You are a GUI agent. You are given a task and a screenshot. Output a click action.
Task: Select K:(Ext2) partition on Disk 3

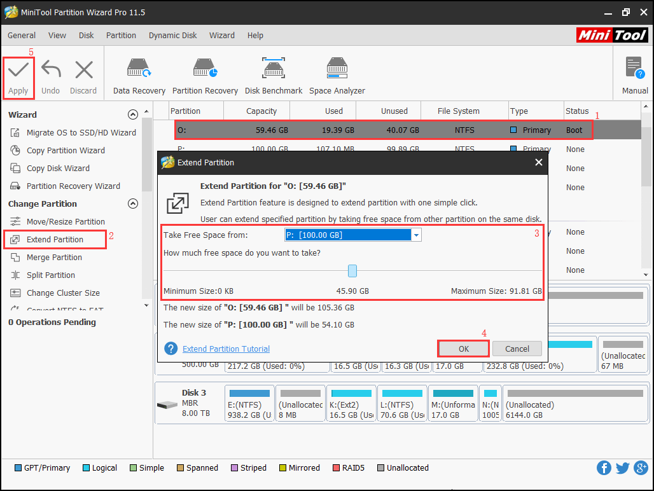[351, 403]
